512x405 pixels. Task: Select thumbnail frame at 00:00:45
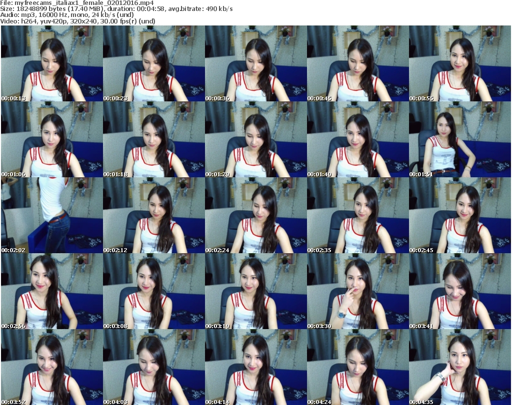click(358, 63)
